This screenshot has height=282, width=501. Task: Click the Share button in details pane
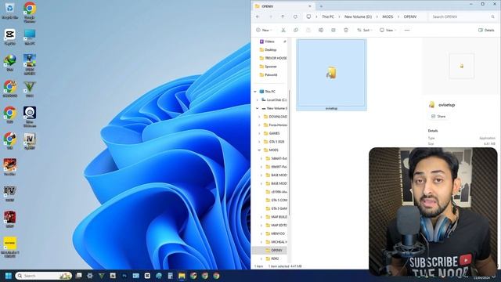[x=438, y=117]
